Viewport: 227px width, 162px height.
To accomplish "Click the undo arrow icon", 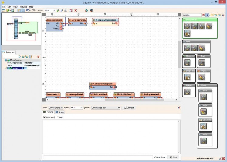I will 27,10.
